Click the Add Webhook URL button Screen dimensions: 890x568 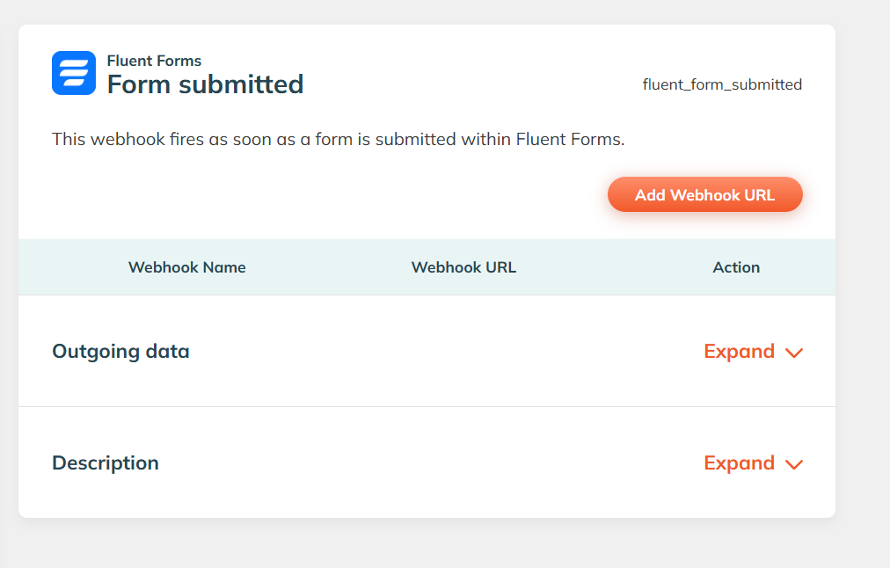(x=705, y=194)
